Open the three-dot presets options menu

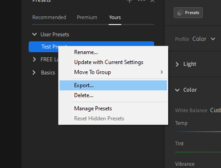click(141, 0)
